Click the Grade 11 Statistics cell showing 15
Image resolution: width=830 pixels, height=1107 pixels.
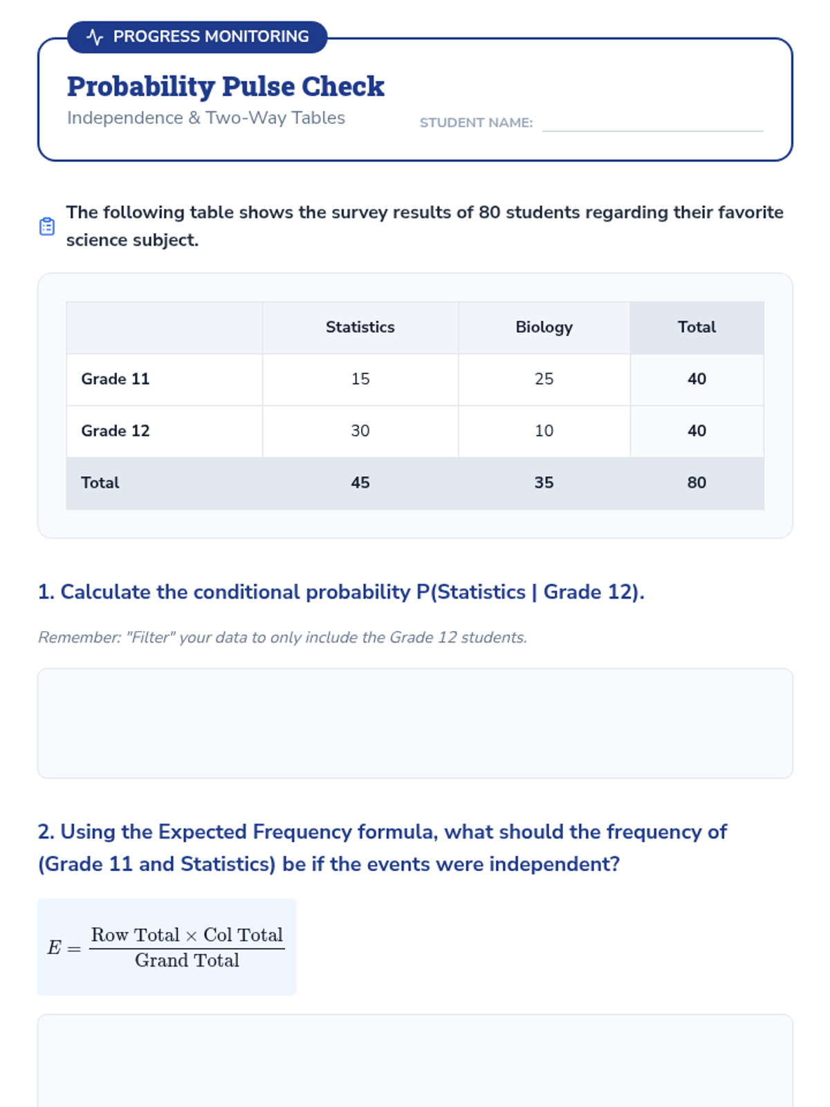tap(360, 379)
